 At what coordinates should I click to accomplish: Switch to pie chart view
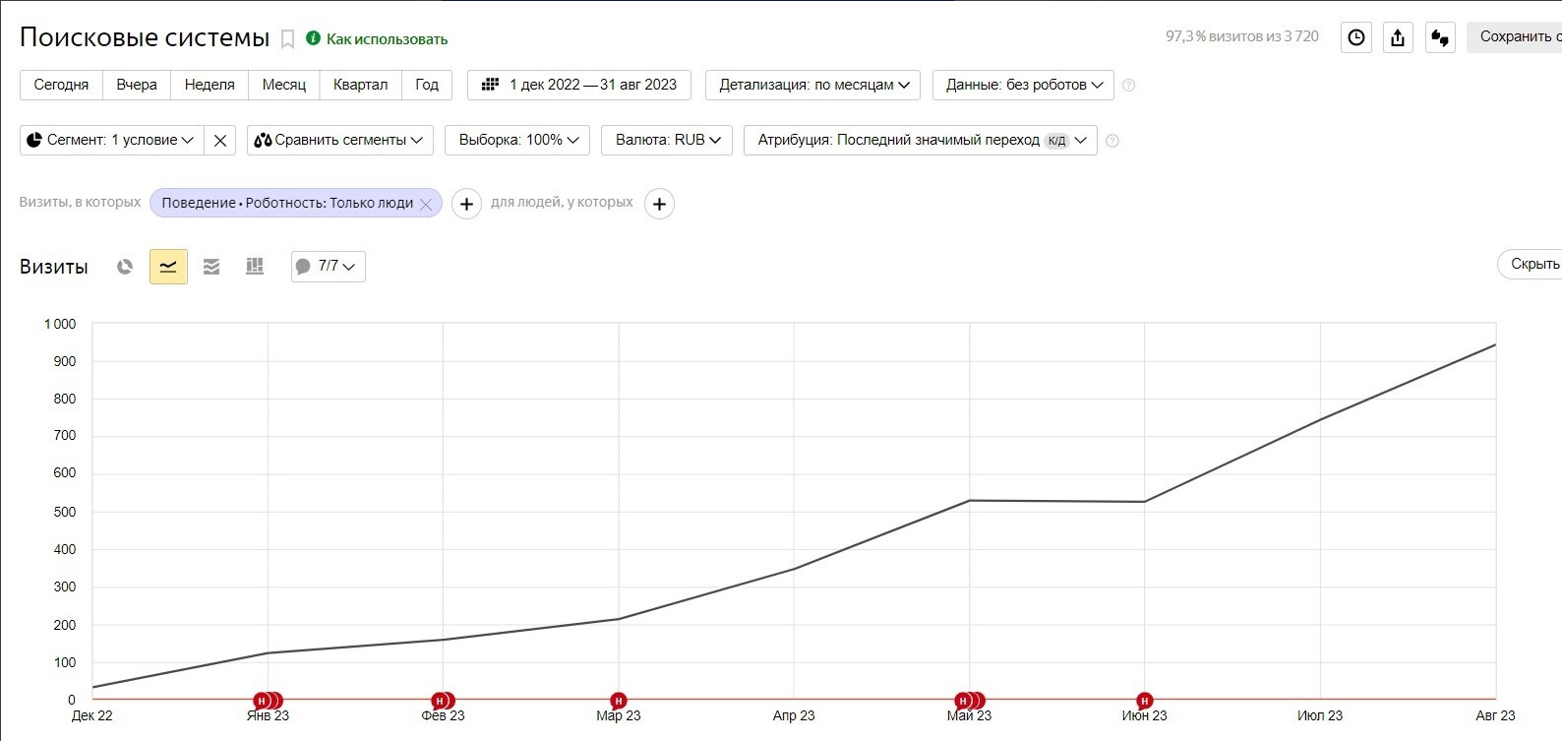pos(125,267)
